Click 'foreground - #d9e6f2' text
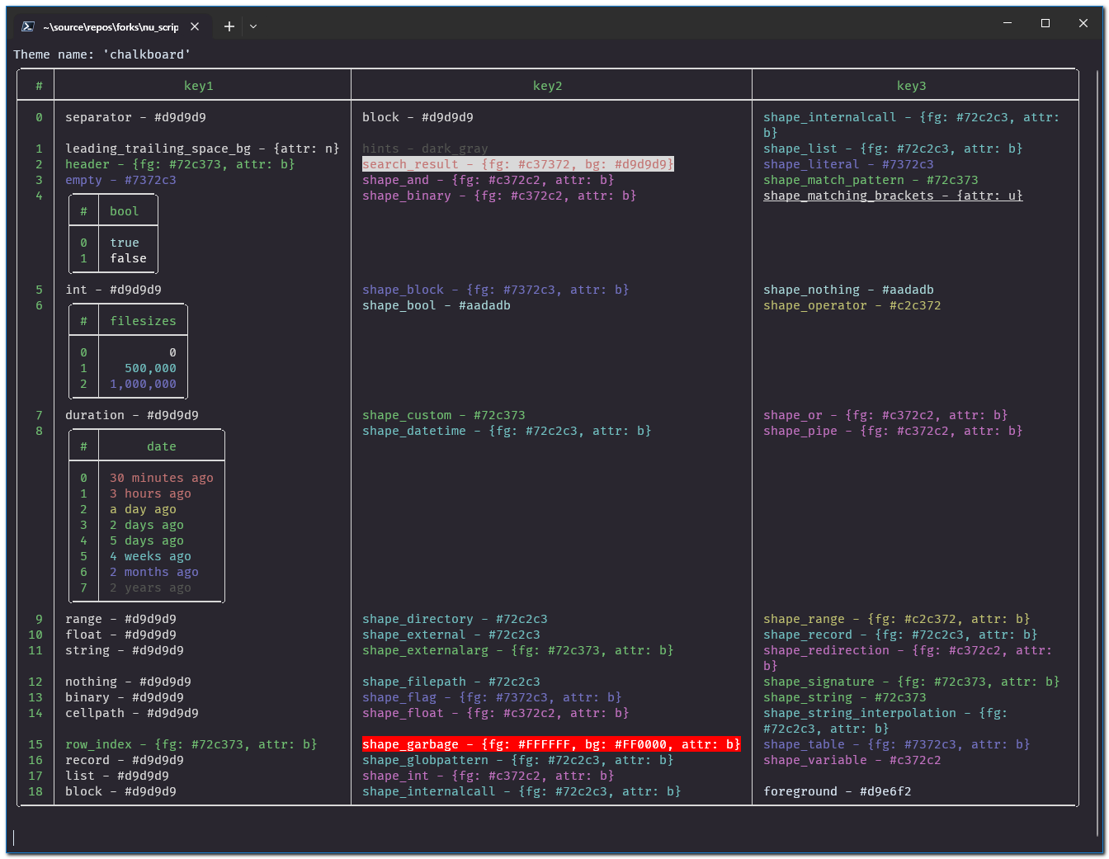This screenshot has height=859, width=1109. (838, 791)
